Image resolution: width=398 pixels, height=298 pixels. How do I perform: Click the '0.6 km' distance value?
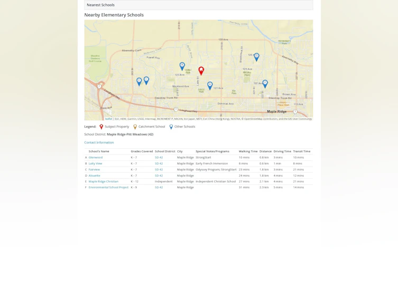pyautogui.click(x=264, y=164)
